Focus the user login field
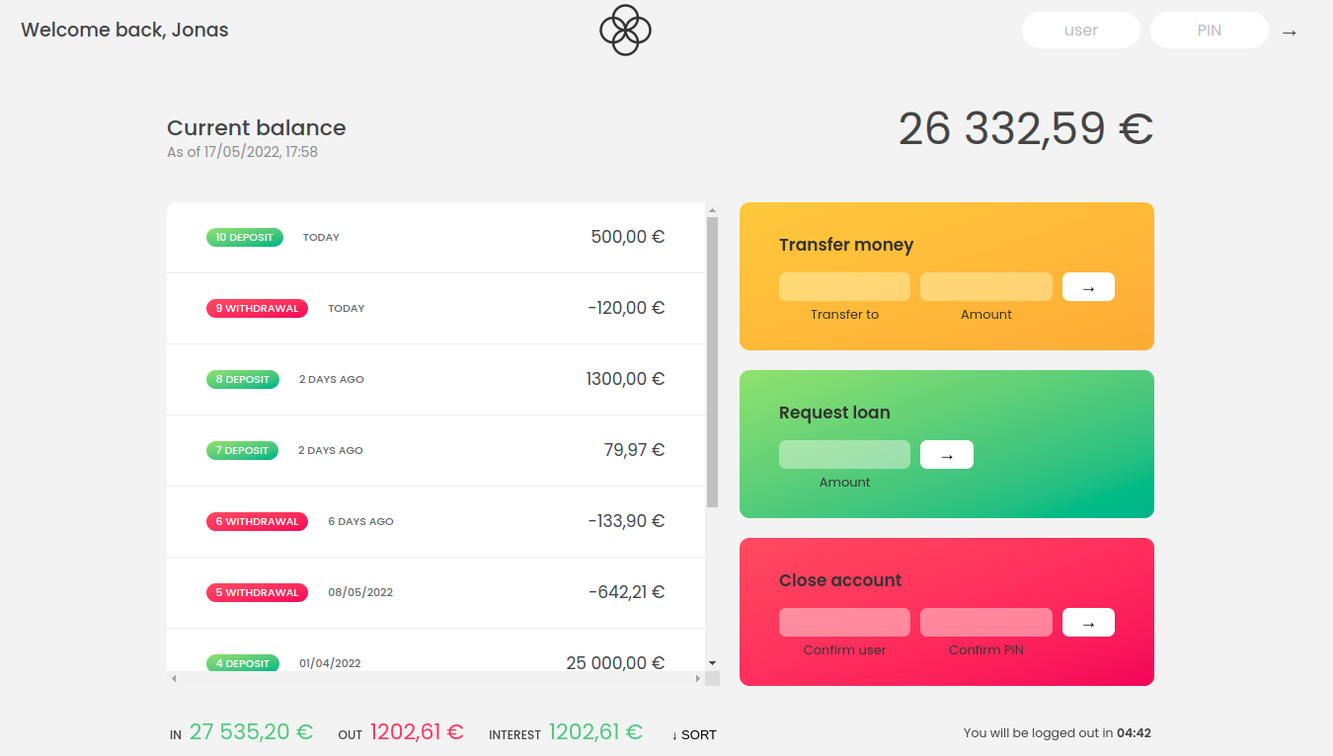The height and width of the screenshot is (756, 1333). coord(1080,31)
